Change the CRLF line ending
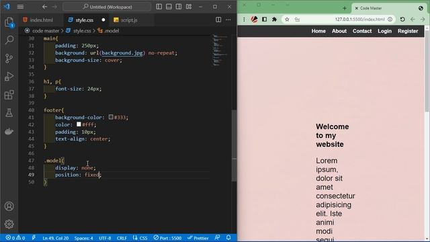430x242 pixels. (122, 238)
